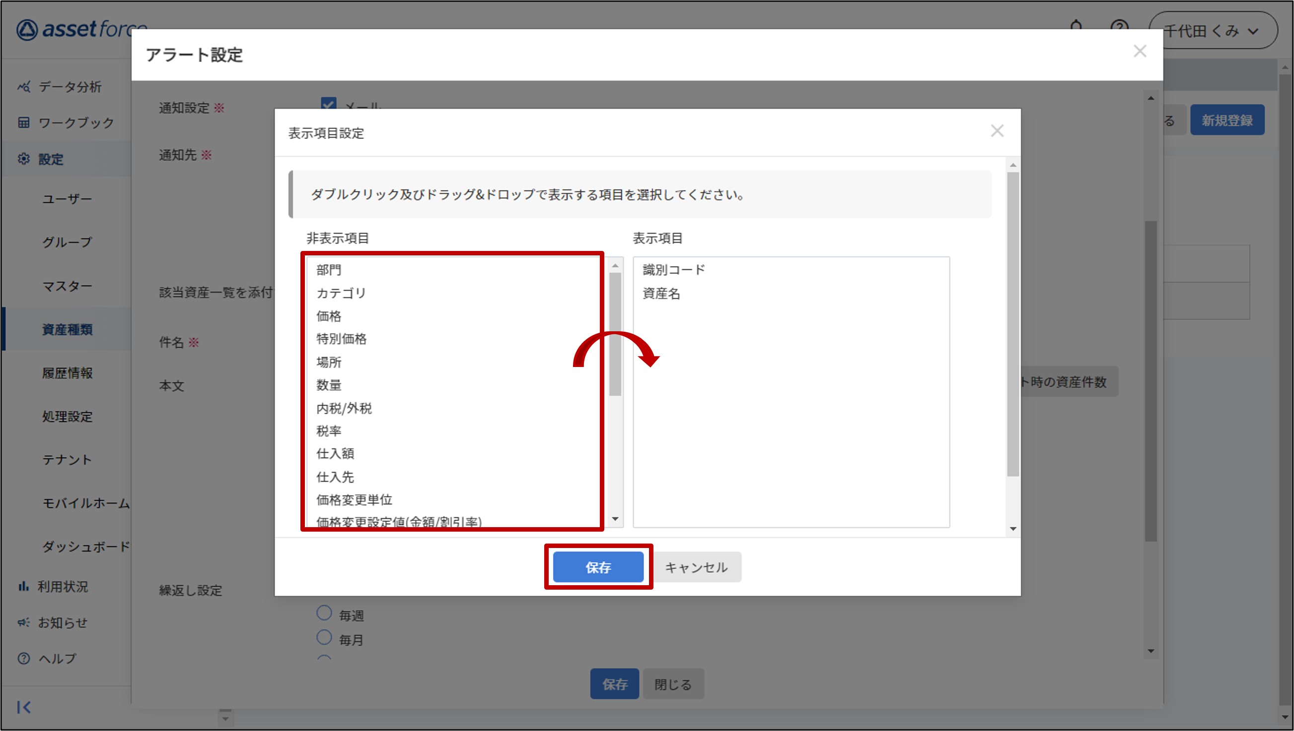Click the キャンセル button
The height and width of the screenshot is (731, 1294).
point(696,567)
